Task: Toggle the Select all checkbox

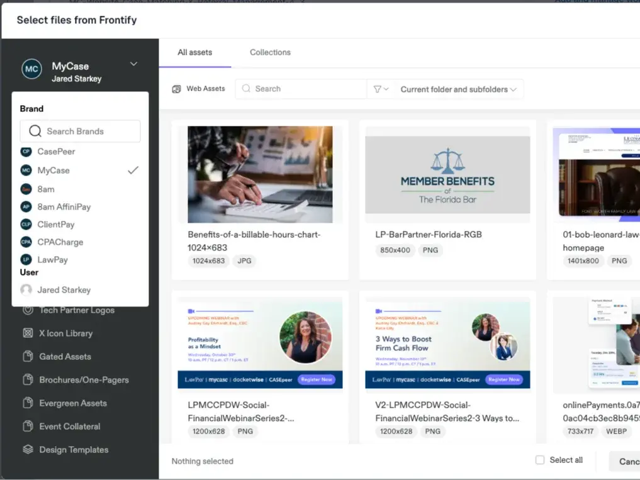Action: coord(539,460)
